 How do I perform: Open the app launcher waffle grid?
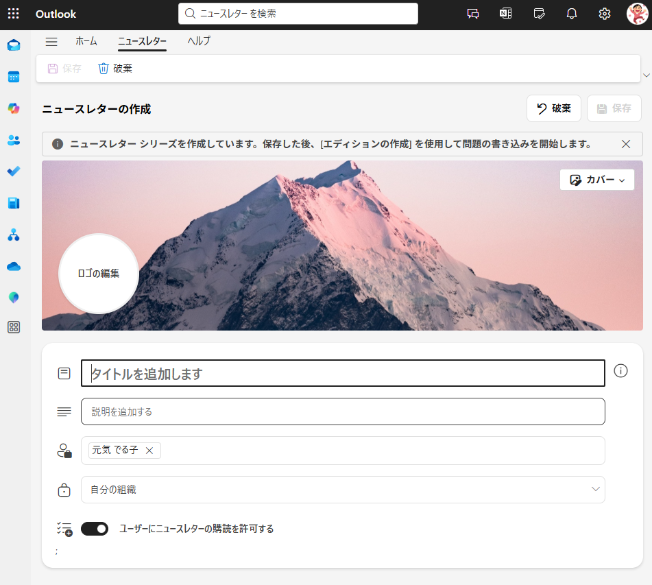(14, 14)
